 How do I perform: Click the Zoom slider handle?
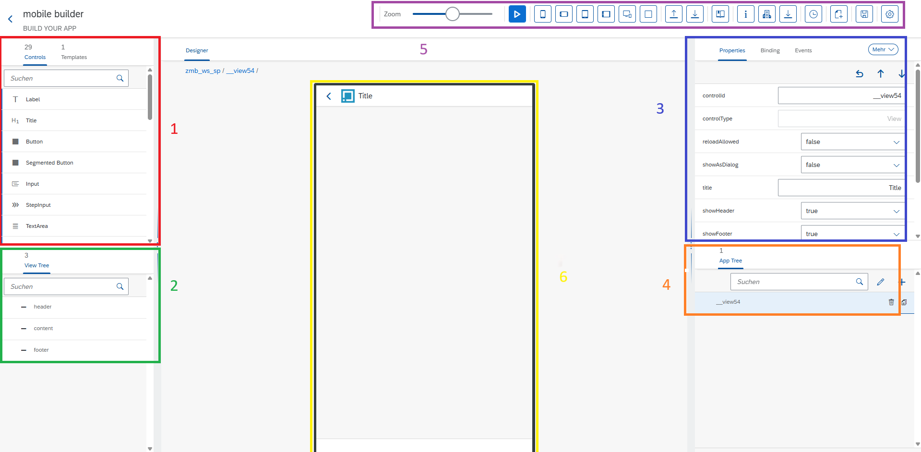(452, 14)
